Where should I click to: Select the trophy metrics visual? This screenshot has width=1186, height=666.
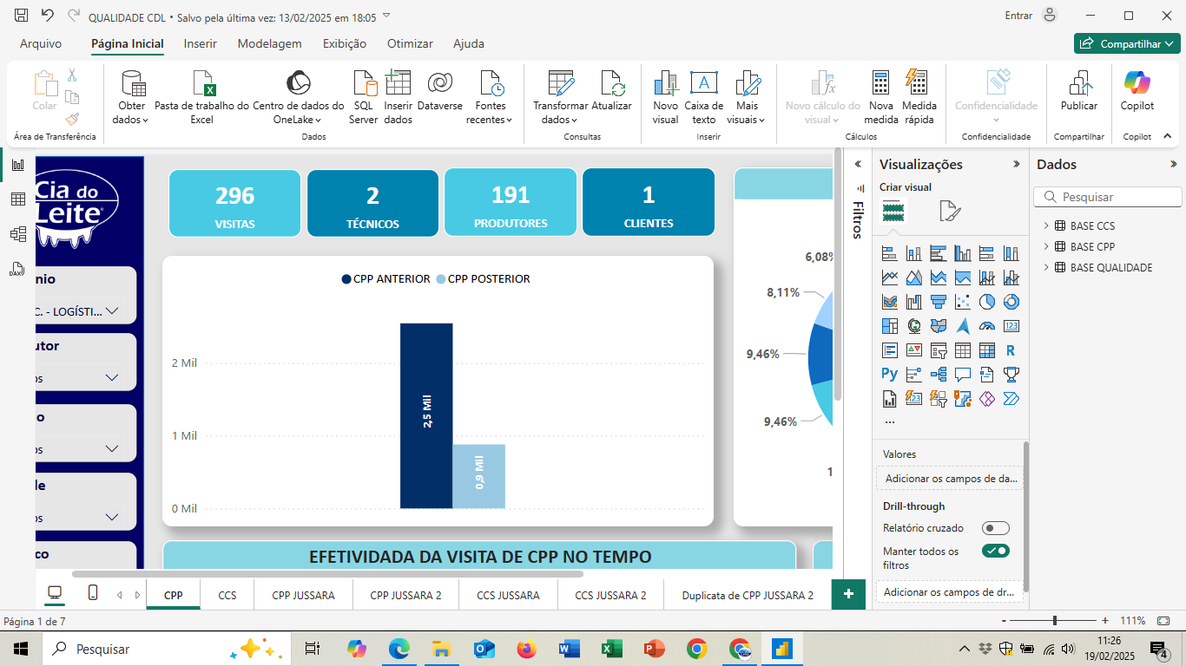1011,375
